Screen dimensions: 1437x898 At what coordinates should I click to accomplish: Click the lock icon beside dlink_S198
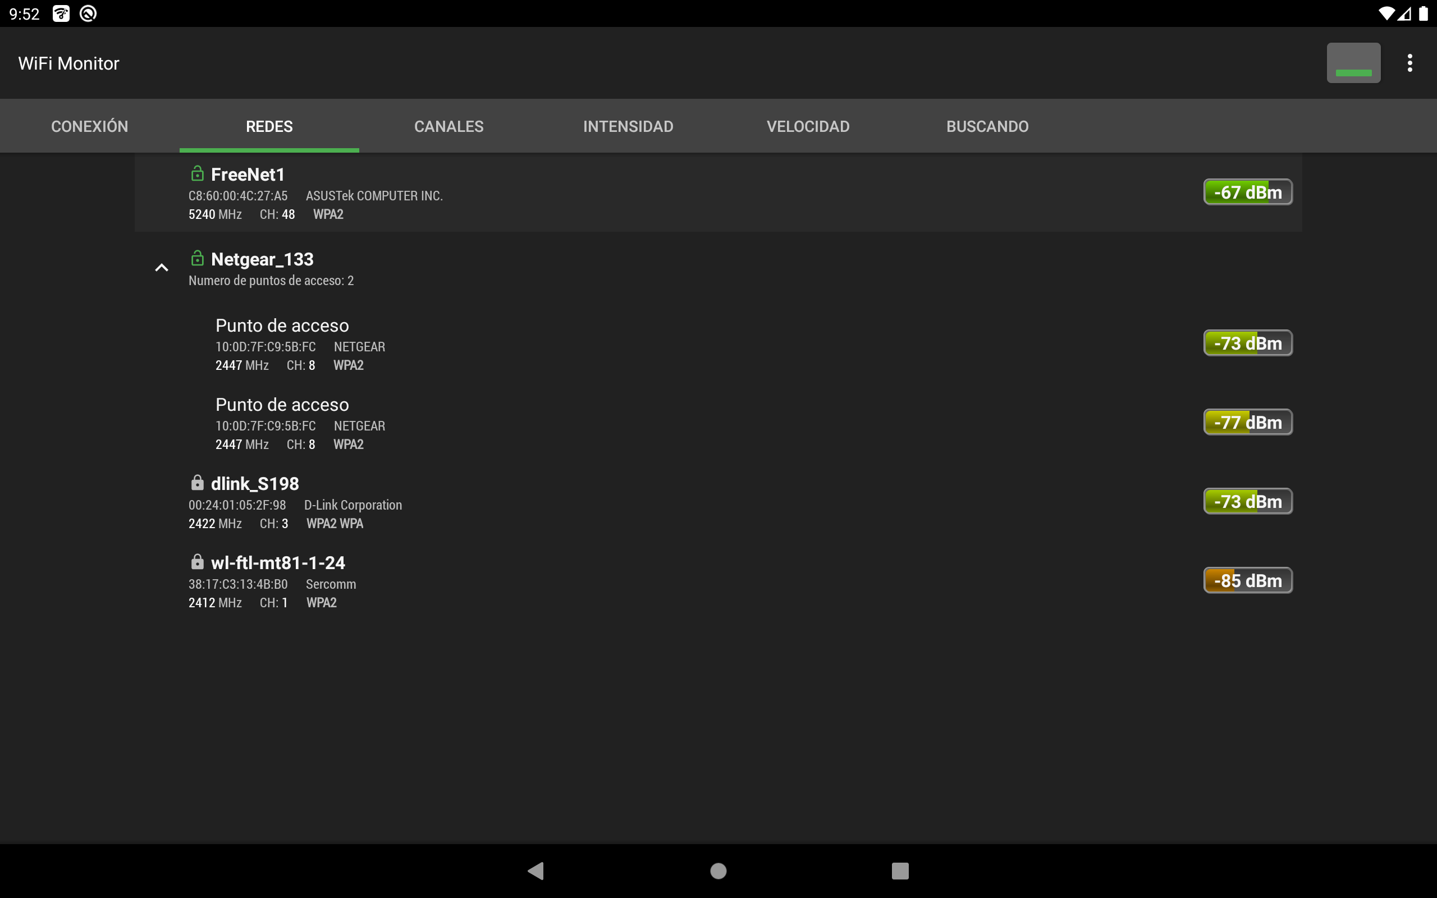tap(197, 482)
